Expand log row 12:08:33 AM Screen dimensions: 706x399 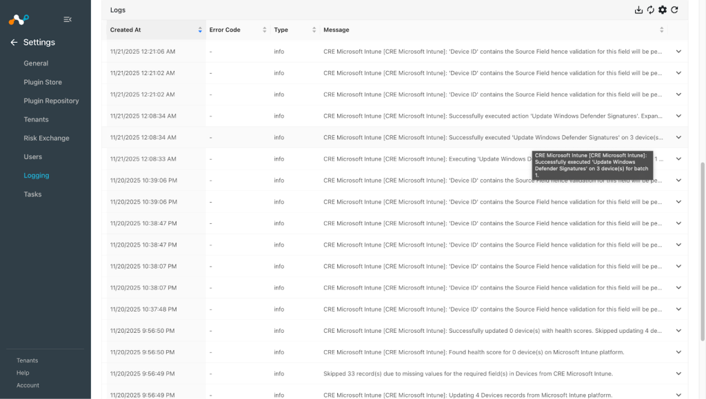pyautogui.click(x=678, y=158)
